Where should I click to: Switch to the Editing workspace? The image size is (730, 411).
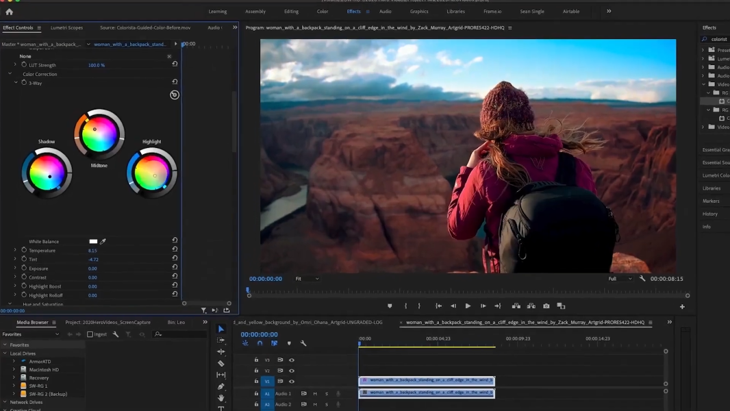coord(292,11)
